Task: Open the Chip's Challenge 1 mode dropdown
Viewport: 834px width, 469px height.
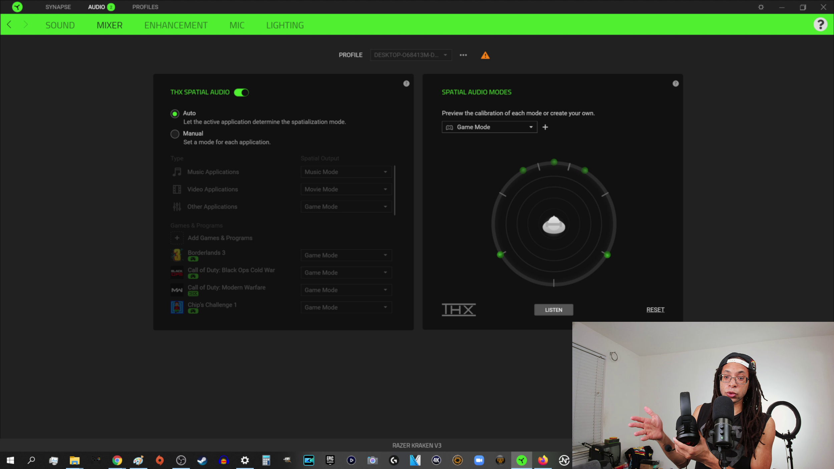Action: (x=346, y=307)
